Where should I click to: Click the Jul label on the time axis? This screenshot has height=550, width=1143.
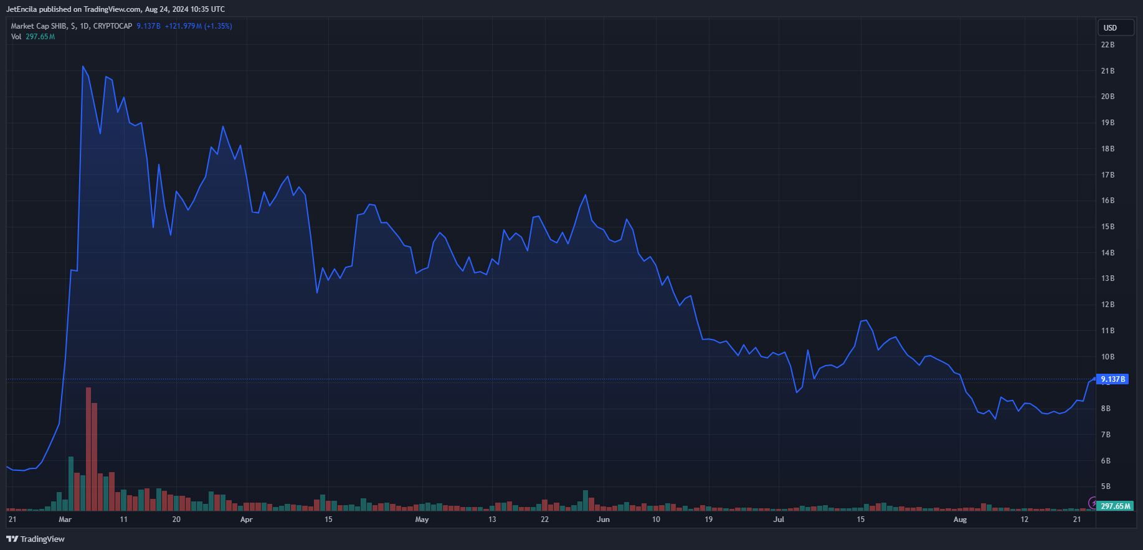coord(779,519)
